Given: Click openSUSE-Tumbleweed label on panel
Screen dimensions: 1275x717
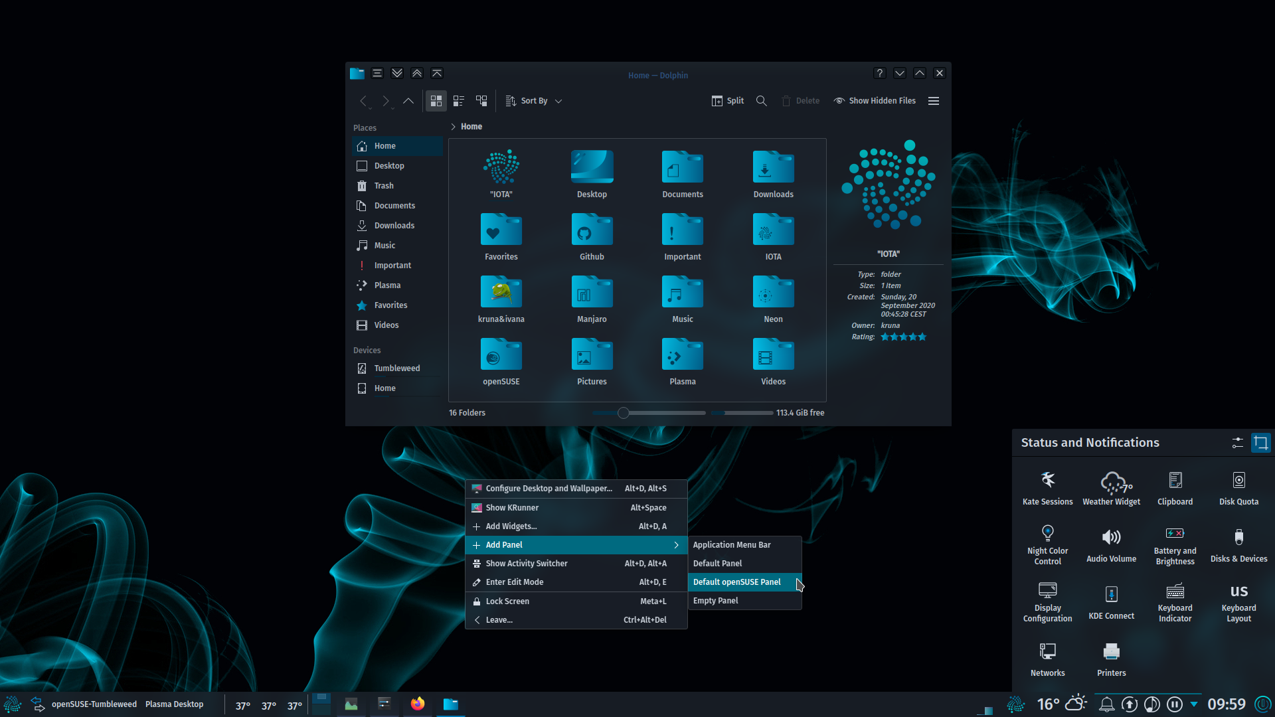Looking at the screenshot, I should tap(94, 704).
